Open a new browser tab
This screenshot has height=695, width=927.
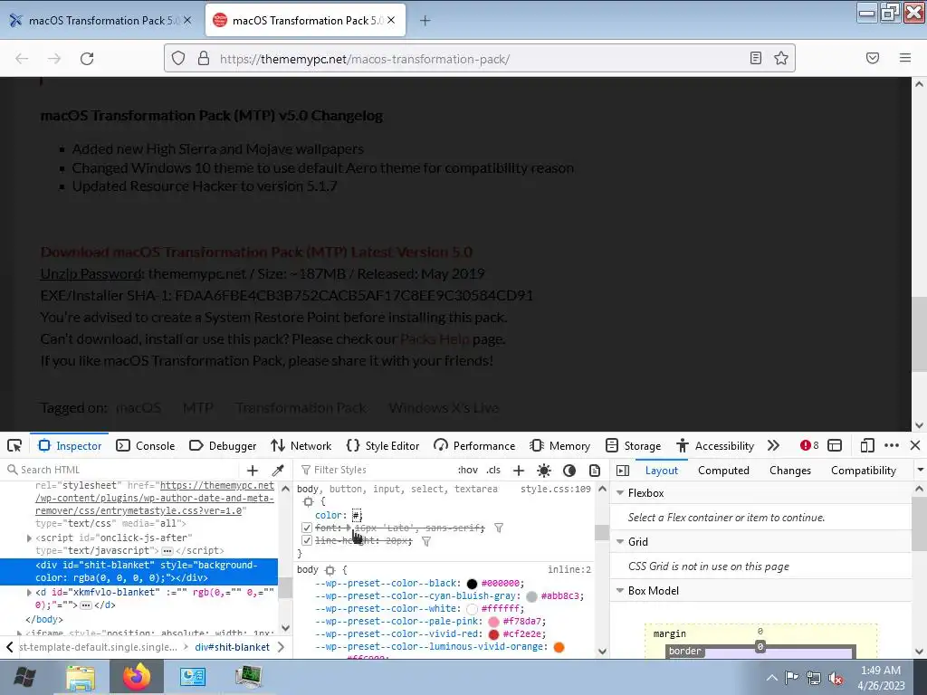(x=425, y=21)
